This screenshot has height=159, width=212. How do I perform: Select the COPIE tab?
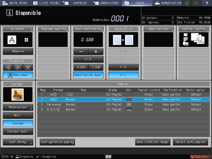click(137, 3)
